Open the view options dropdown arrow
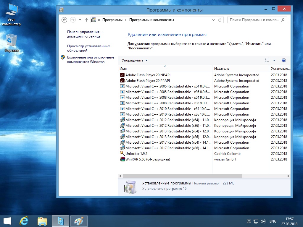Image resolution: width=303 pixels, height=227 pixels. click(x=274, y=60)
